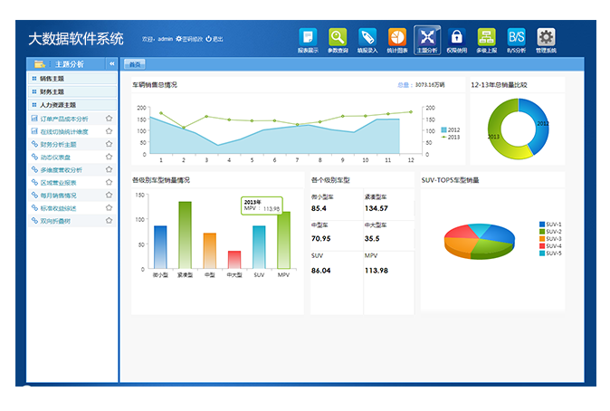The image size is (610, 411).
Task: Click the 2012 legend color swatch
Action: coord(443,130)
